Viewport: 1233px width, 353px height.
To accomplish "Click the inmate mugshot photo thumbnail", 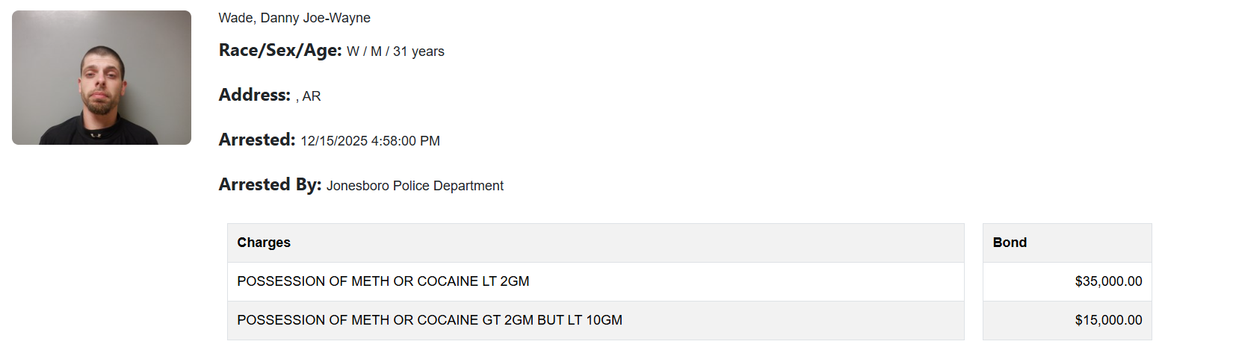I will tap(102, 78).
